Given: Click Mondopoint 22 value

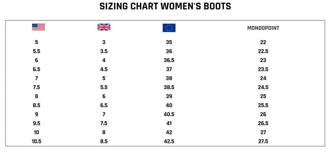Looking at the screenshot, I should pyautogui.click(x=263, y=42).
